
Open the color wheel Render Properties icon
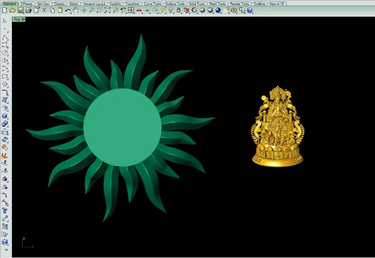coord(194,10)
